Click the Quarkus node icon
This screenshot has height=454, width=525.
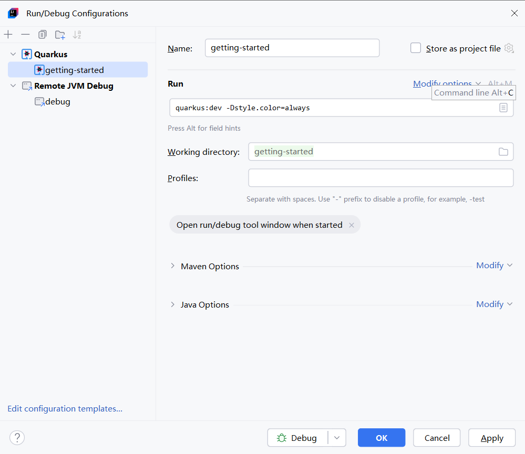coord(27,54)
